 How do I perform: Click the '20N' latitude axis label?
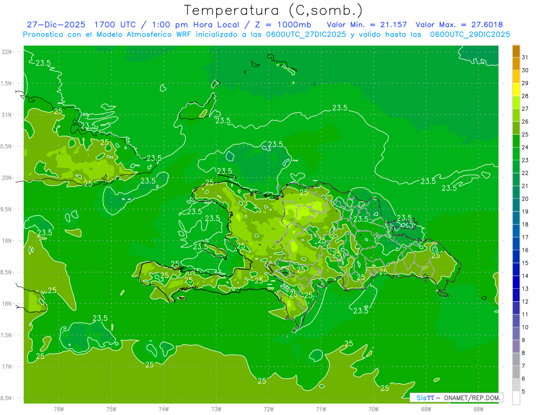click(7, 178)
